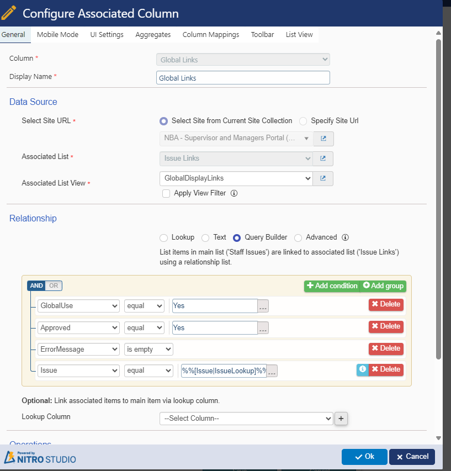Click into Display Name text field
This screenshot has height=471, width=451.
(243, 78)
